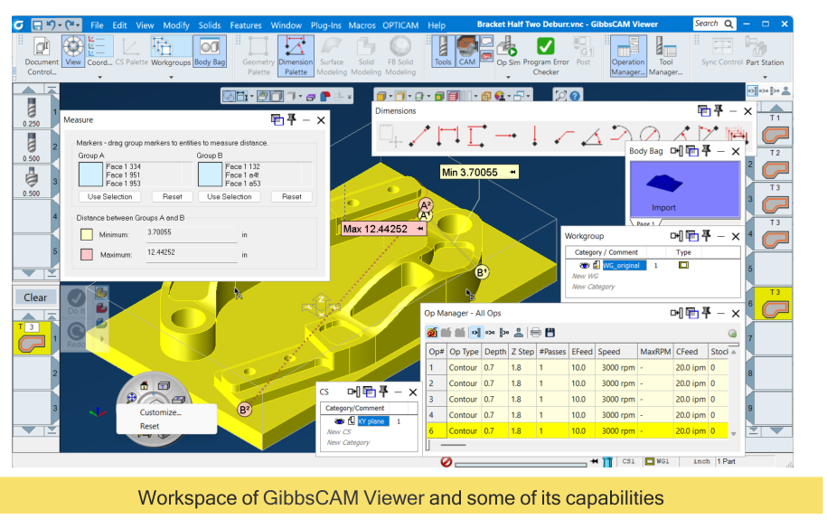Expand the dropdown arrow under Coord.

pyautogui.click(x=99, y=77)
